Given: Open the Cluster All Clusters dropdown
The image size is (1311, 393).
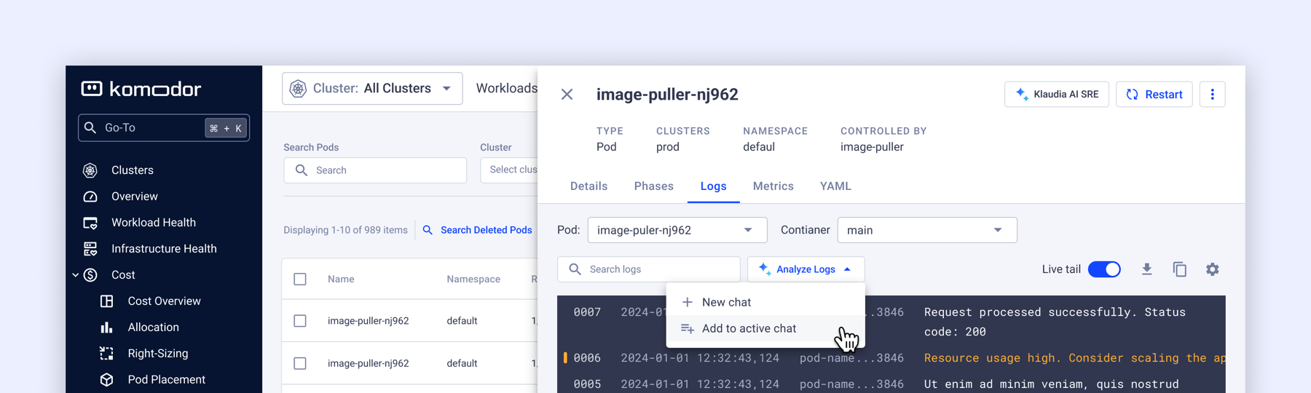Looking at the screenshot, I should click(372, 89).
